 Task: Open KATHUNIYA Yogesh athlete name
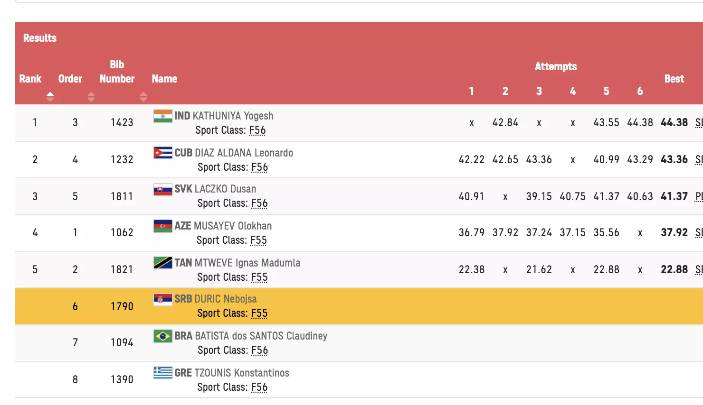coord(233,116)
